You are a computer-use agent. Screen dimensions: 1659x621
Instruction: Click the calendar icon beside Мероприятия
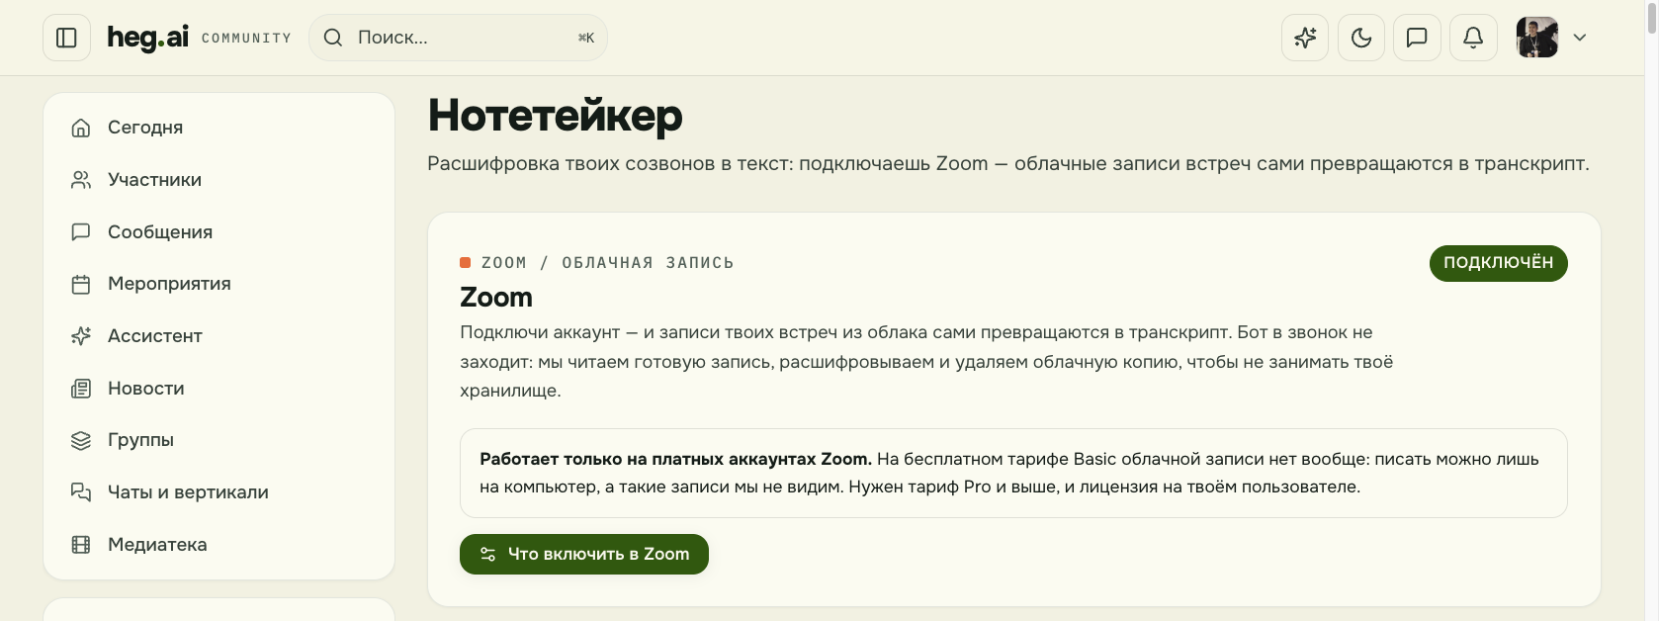click(81, 285)
